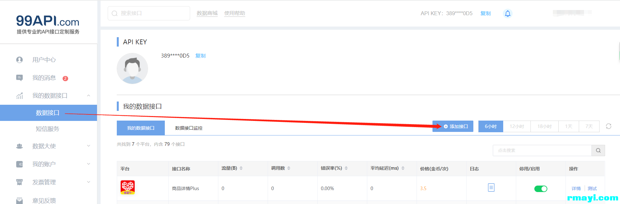The height and width of the screenshot is (204, 620).
Task: Click the 389****0D5 key text in the header
Action: (459, 13)
